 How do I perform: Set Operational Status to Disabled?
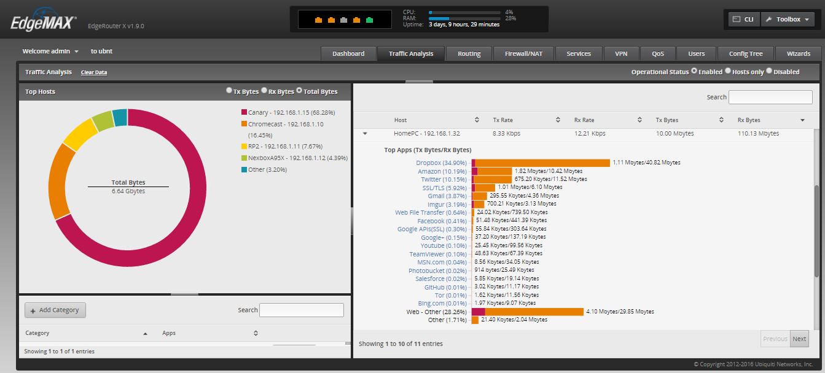point(768,71)
